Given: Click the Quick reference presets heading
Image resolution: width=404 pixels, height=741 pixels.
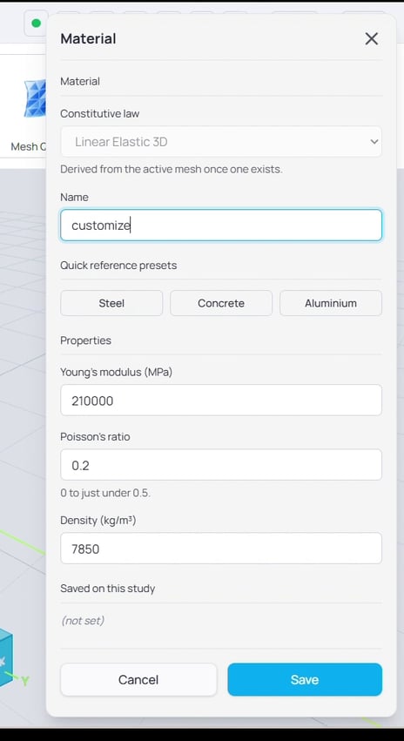Looking at the screenshot, I should click(x=118, y=266).
